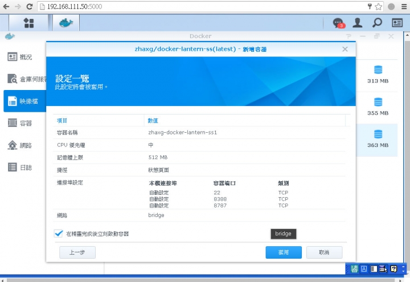Select the container name zhaxg-docker-lantern-ss1 value
The image size is (410, 282).
[183, 132]
